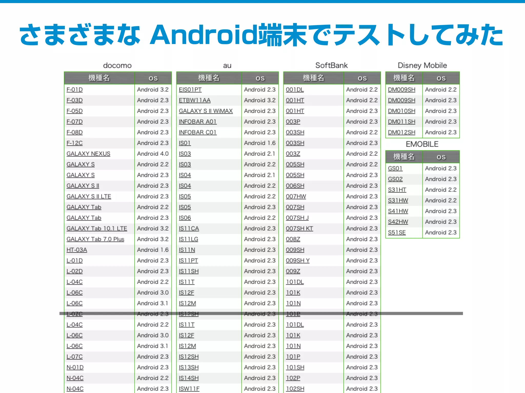Open the DM012SH link
Viewport: 525px width, 393px height.
point(401,133)
